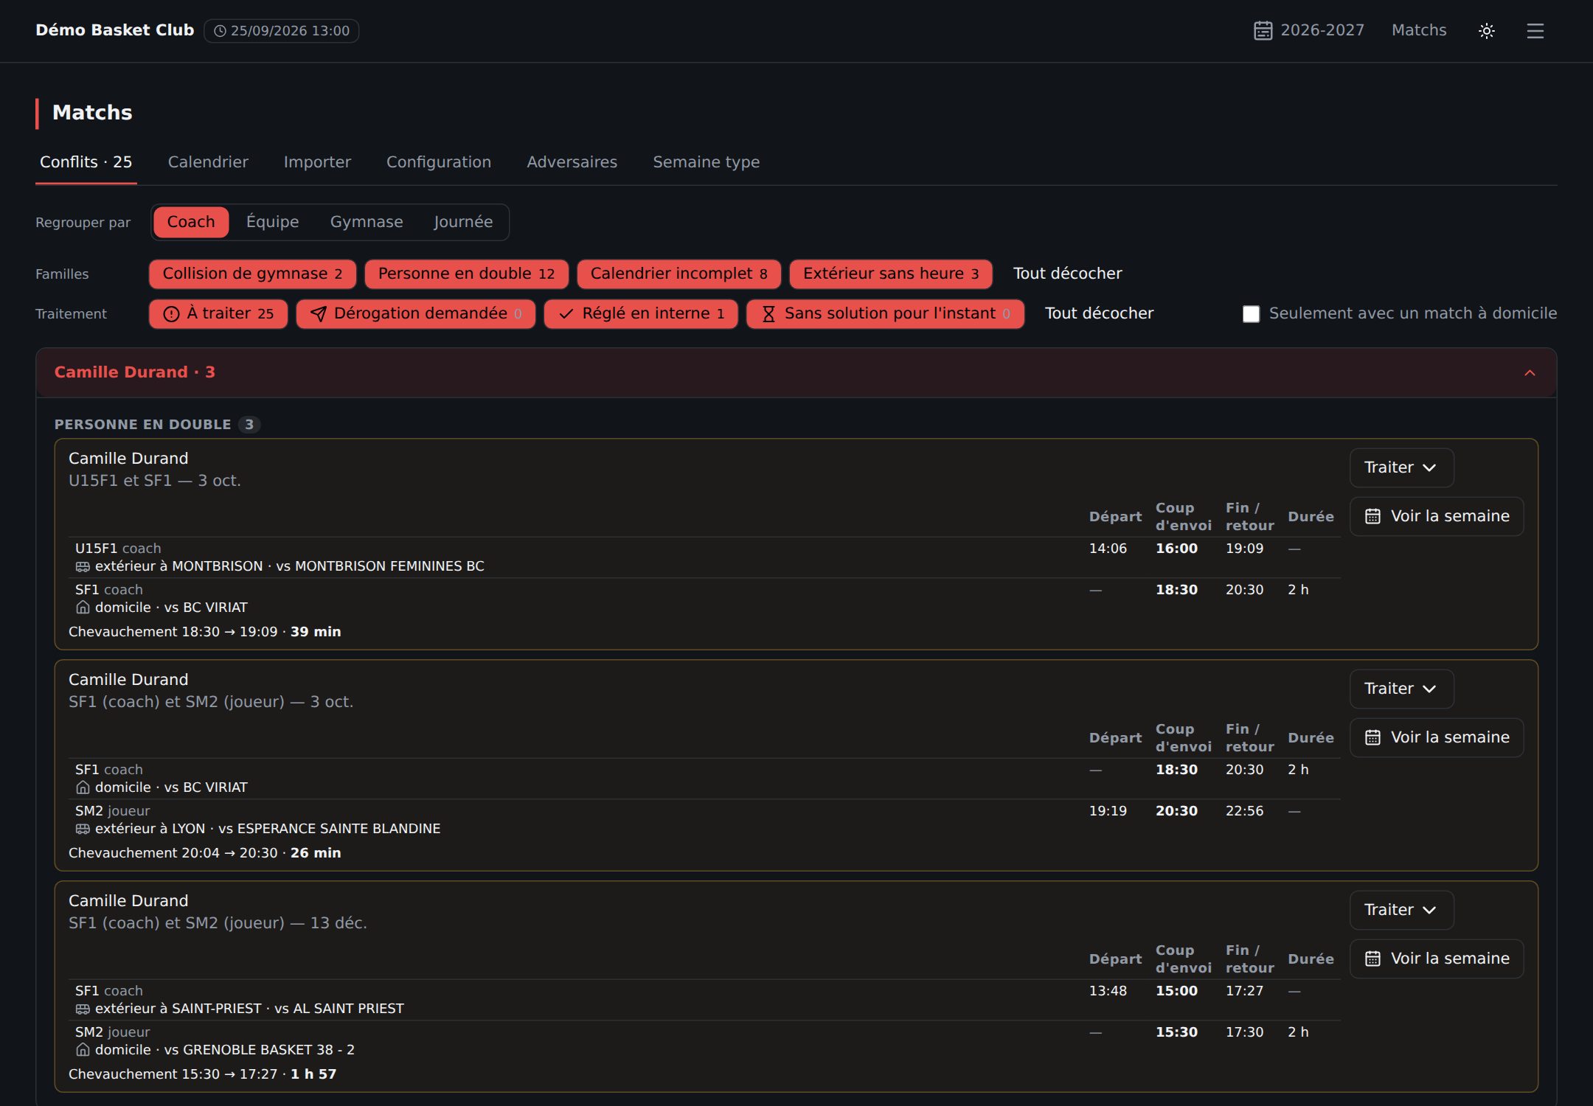Click the bus icon beside extérieur à MONTBRISON
Screen dimensions: 1593x1106
click(x=83, y=567)
